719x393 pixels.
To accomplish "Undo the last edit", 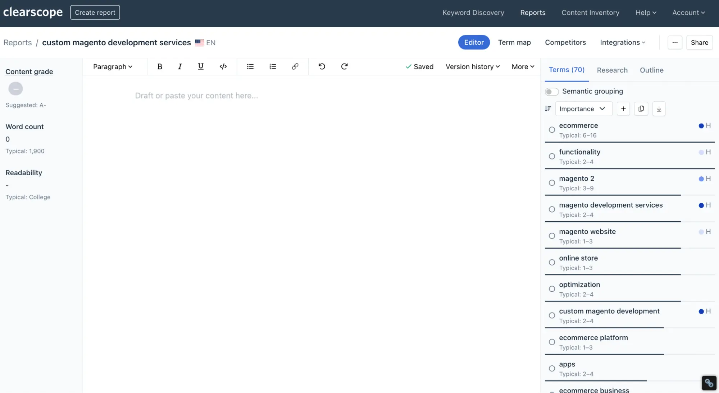I will click(x=322, y=66).
